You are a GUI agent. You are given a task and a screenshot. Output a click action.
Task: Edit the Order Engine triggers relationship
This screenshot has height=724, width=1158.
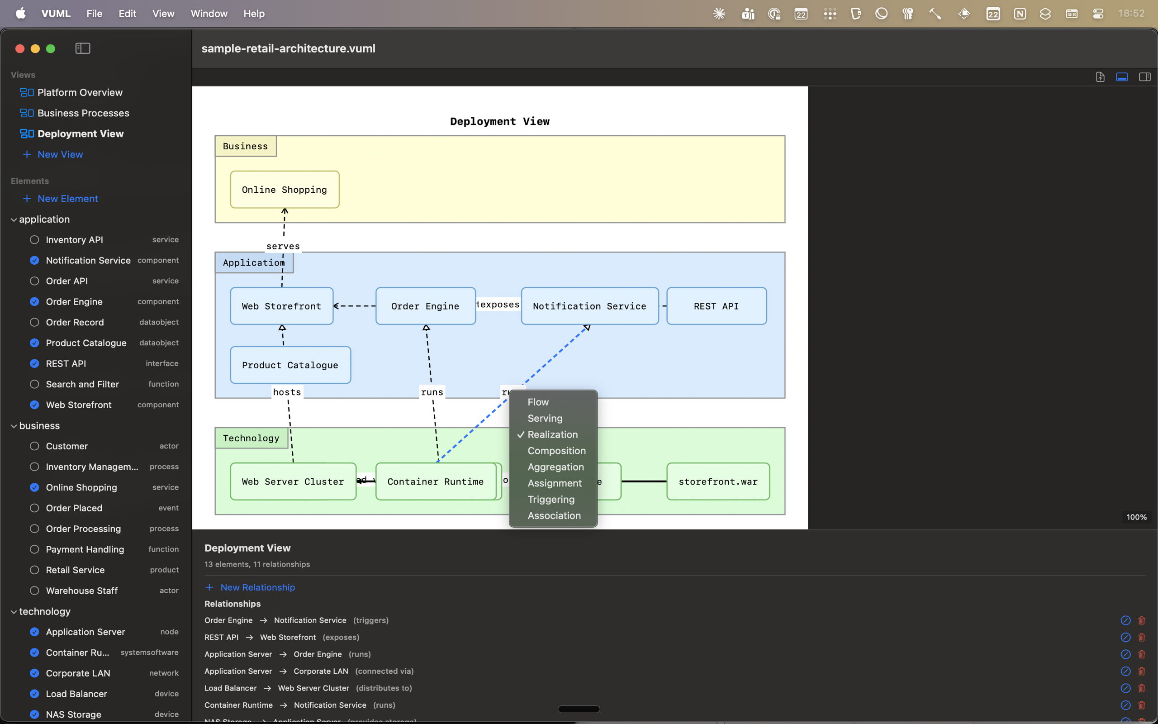(1125, 620)
